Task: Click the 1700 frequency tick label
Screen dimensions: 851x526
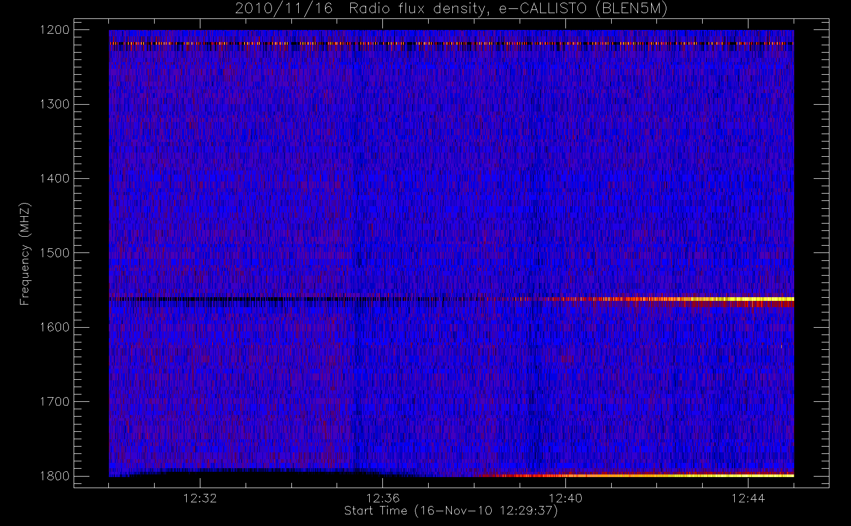Action: click(x=55, y=402)
